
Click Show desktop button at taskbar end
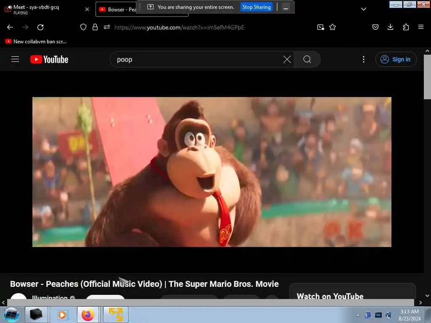click(x=428, y=315)
